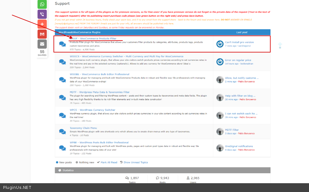Open Help with filter on blog post

pos(240,96)
